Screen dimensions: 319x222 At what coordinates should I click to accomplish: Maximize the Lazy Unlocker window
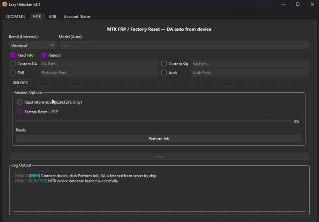pos(297,4)
